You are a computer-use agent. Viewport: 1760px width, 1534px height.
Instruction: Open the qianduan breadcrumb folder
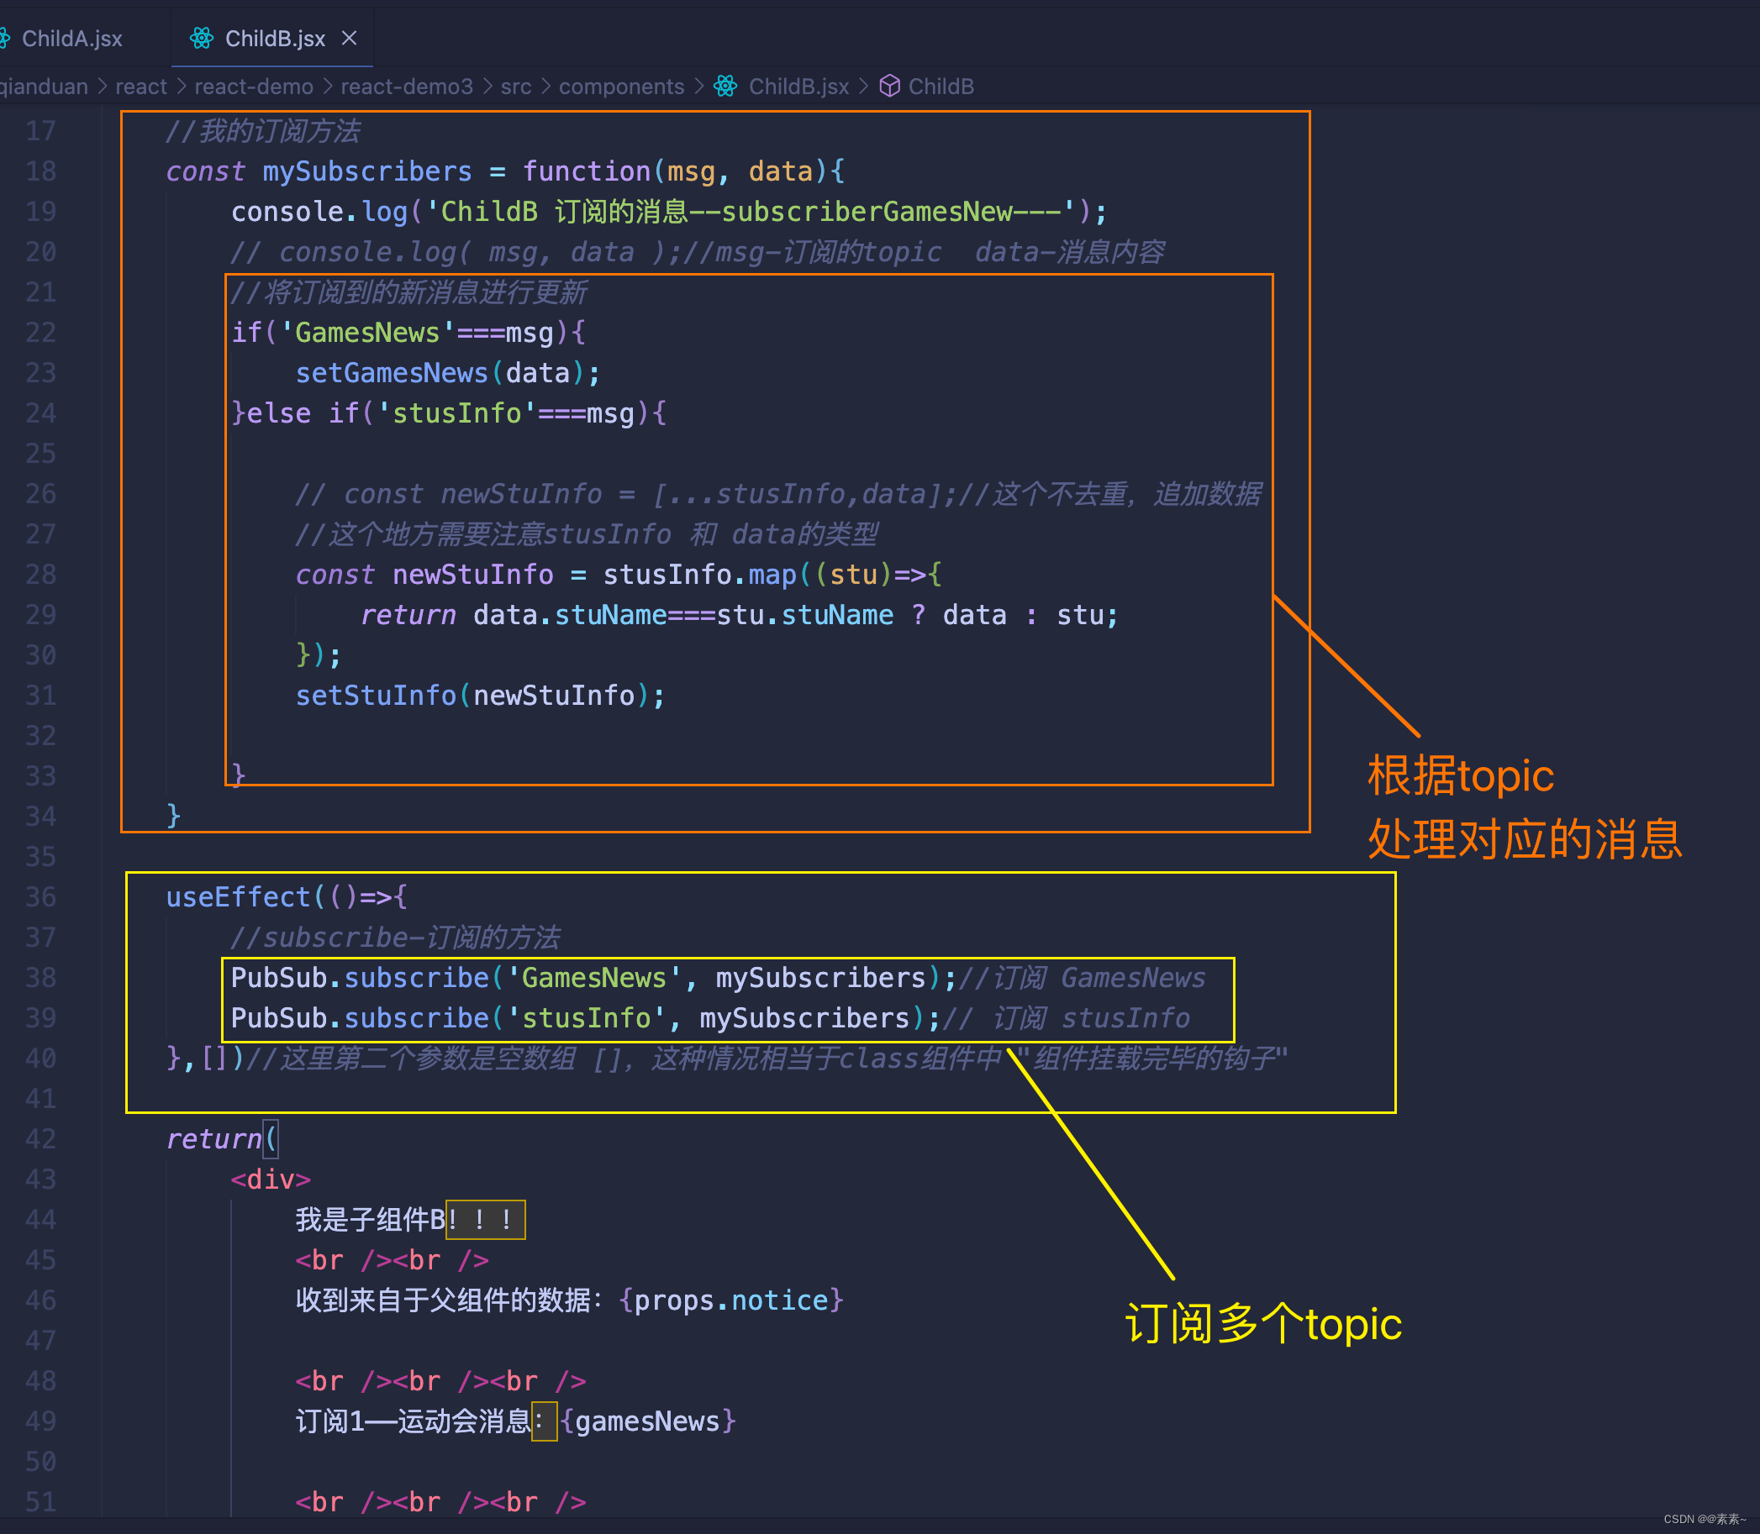pos(44,87)
